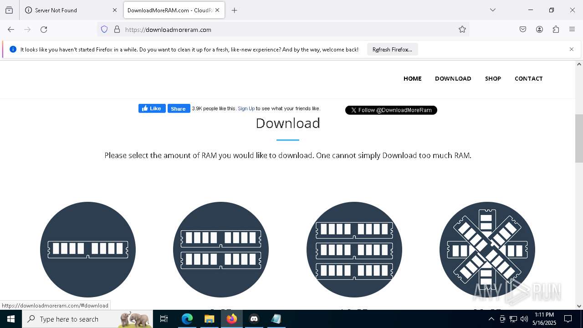The width and height of the screenshot is (583, 328).
Task: View site security padlock info
Action: [x=117, y=30]
